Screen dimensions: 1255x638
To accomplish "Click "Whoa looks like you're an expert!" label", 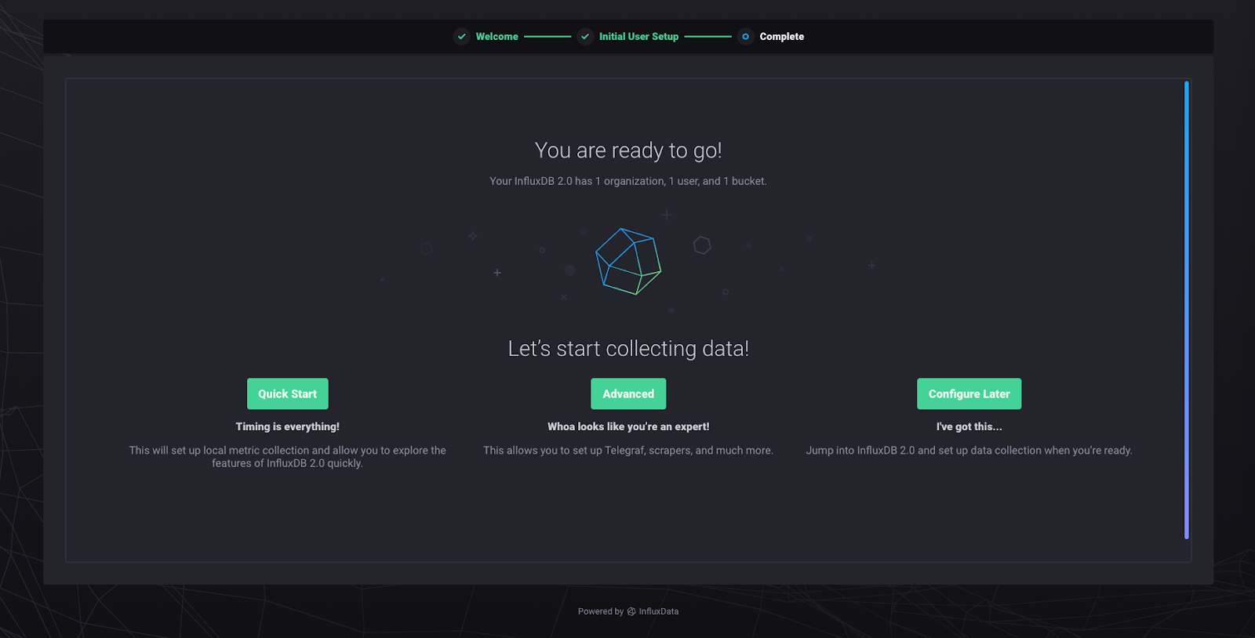I will [x=628, y=426].
